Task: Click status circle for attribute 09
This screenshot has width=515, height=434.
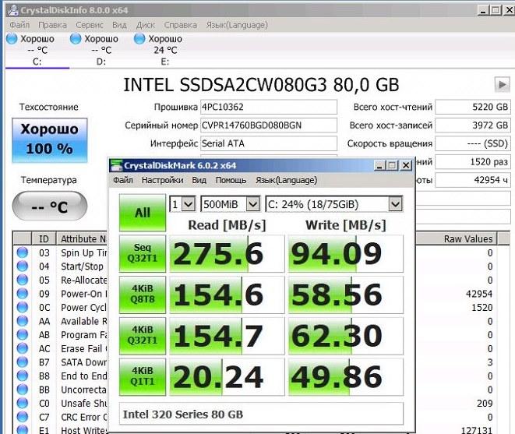Action: pyautogui.click(x=23, y=294)
